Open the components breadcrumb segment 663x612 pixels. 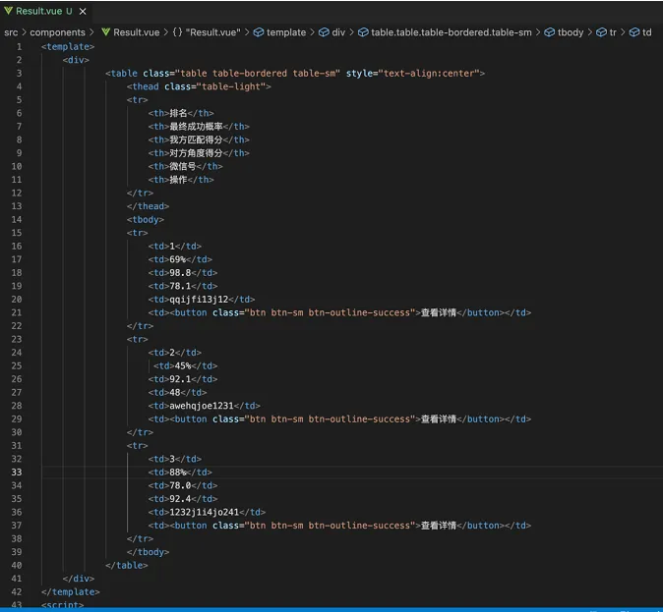click(x=57, y=32)
